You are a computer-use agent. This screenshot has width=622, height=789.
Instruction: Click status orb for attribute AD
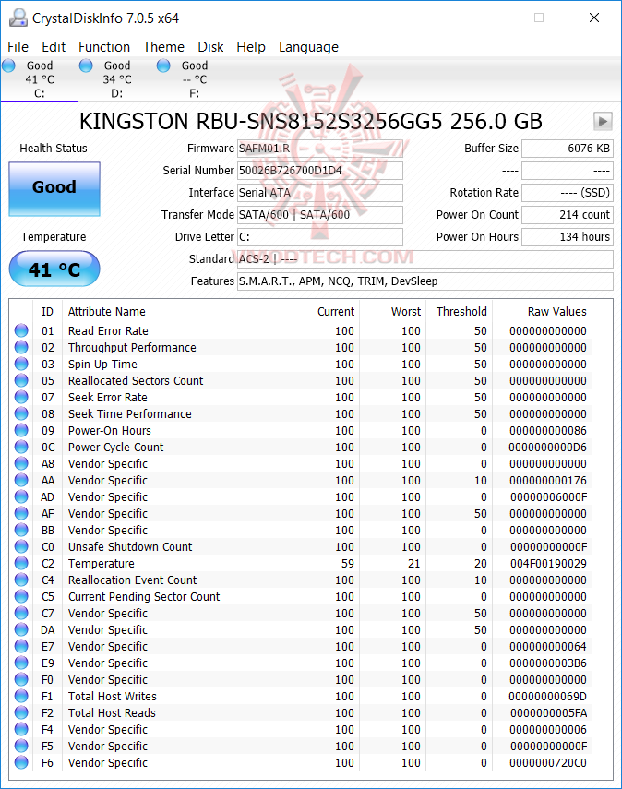pos(21,496)
